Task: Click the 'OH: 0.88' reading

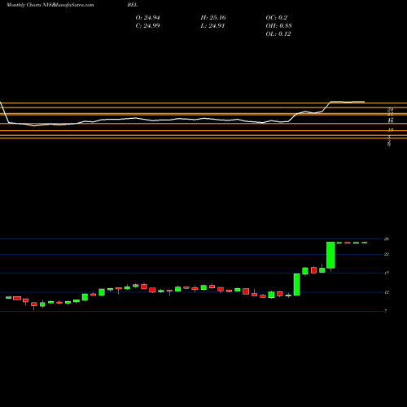Action: coord(278,26)
